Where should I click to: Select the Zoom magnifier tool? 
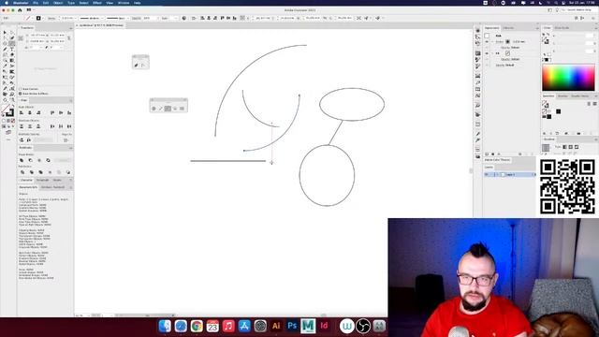12,100
